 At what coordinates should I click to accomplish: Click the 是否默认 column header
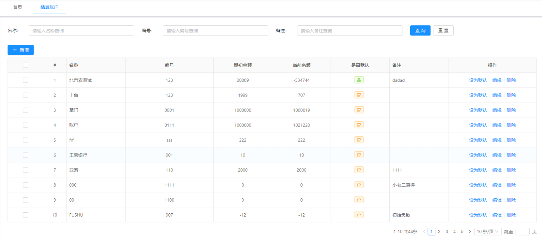[360, 65]
